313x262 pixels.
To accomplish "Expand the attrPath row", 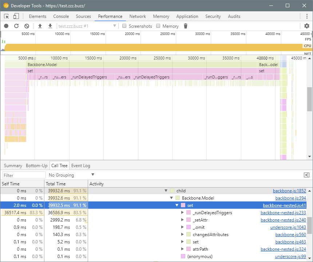I will coord(182,249).
